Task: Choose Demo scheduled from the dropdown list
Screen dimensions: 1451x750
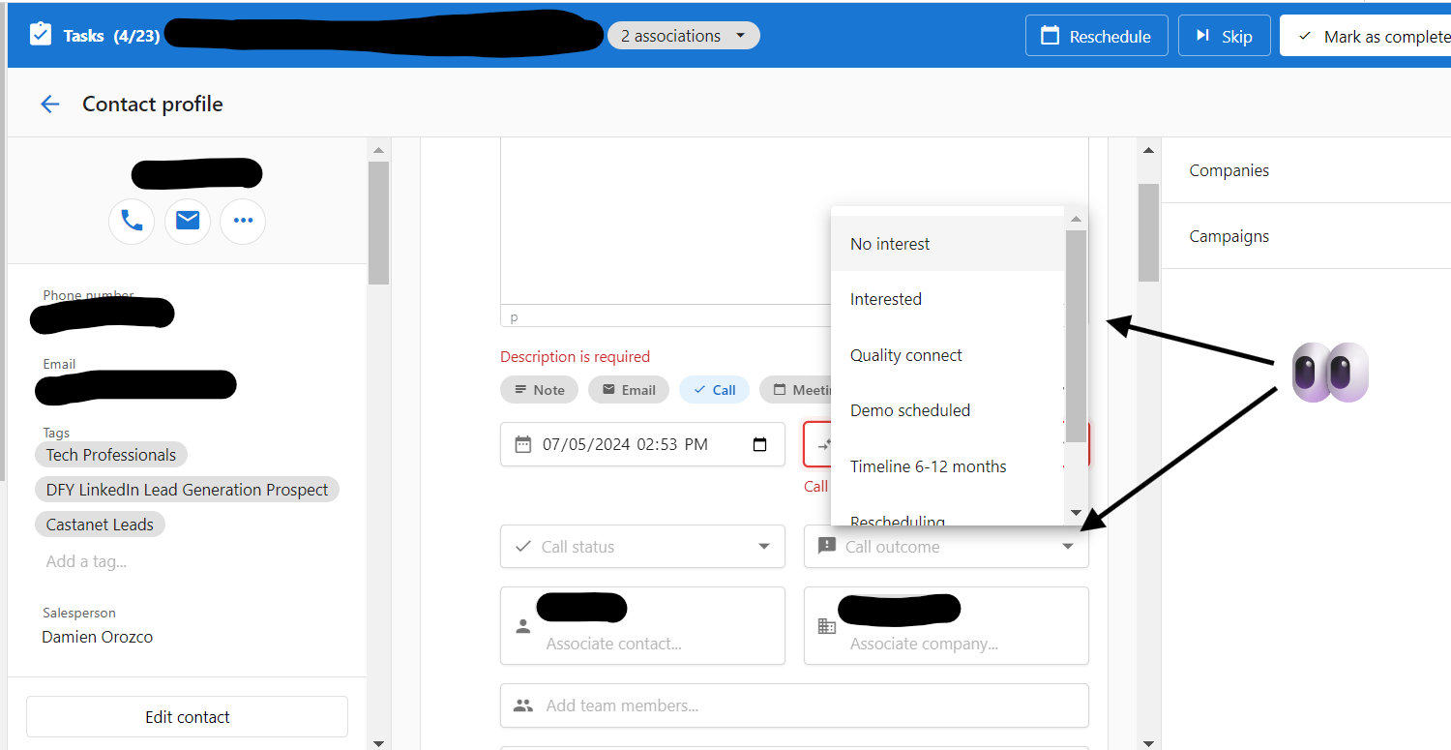Action: tap(910, 410)
